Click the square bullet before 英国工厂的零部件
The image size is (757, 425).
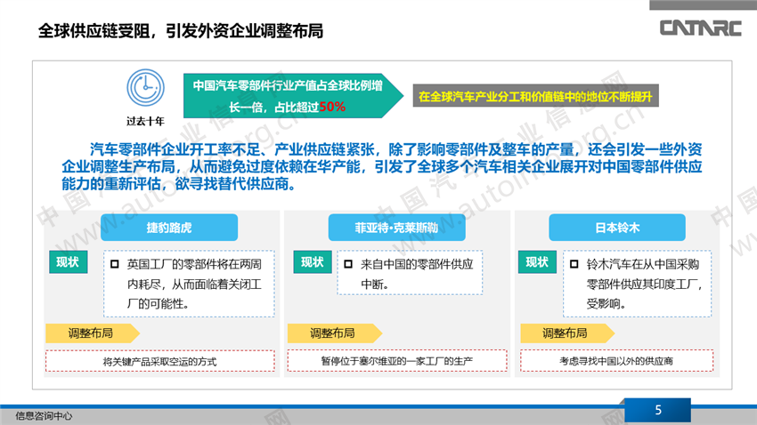coord(114,264)
